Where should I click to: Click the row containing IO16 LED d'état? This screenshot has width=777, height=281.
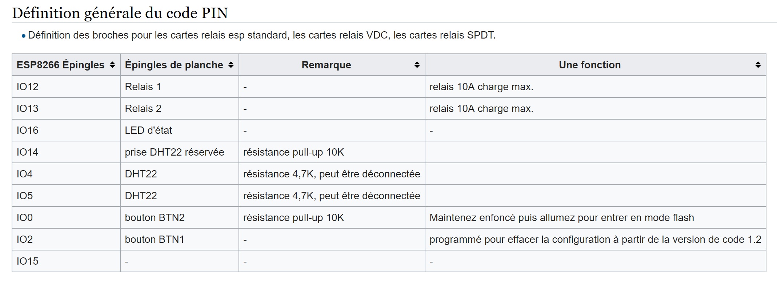218,130
